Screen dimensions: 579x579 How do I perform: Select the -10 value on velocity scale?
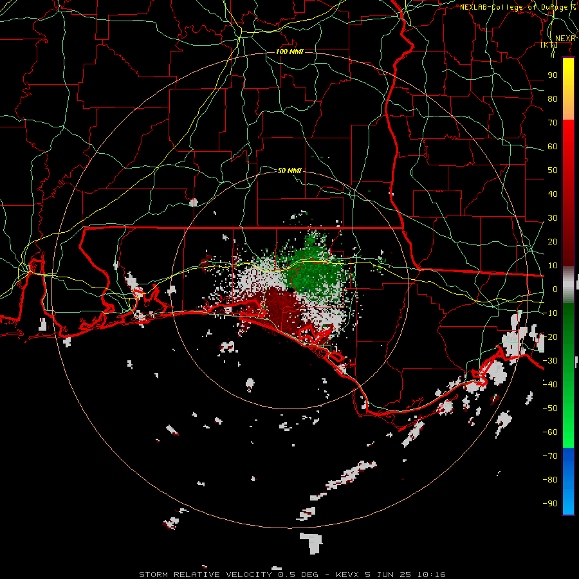tap(550, 313)
